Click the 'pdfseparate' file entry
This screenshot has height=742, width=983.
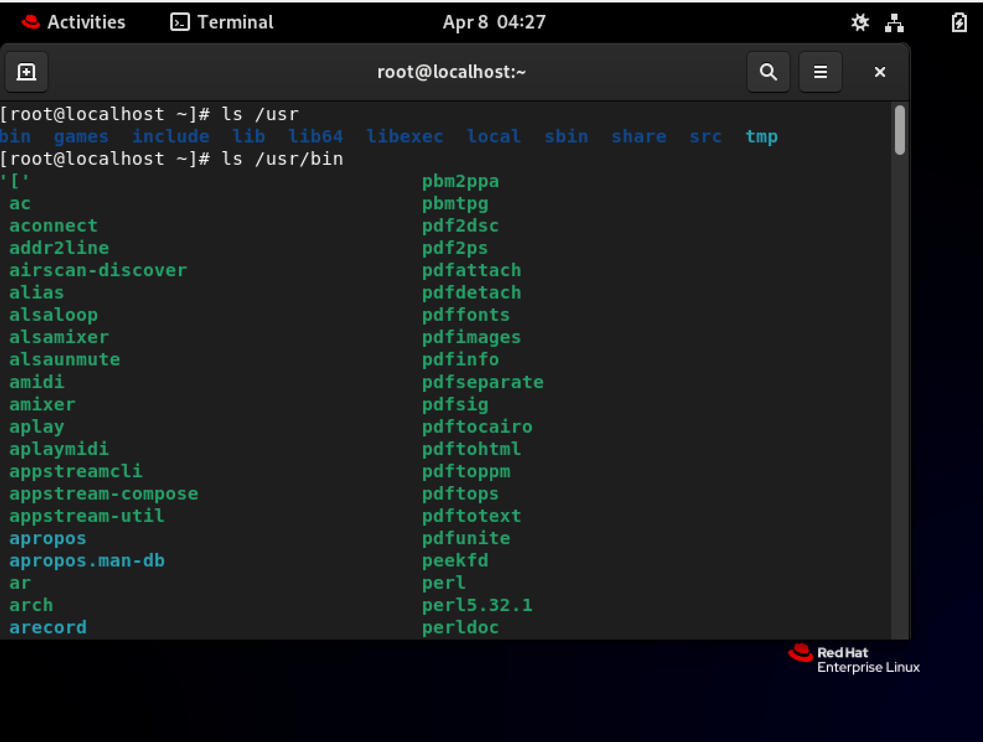point(483,382)
